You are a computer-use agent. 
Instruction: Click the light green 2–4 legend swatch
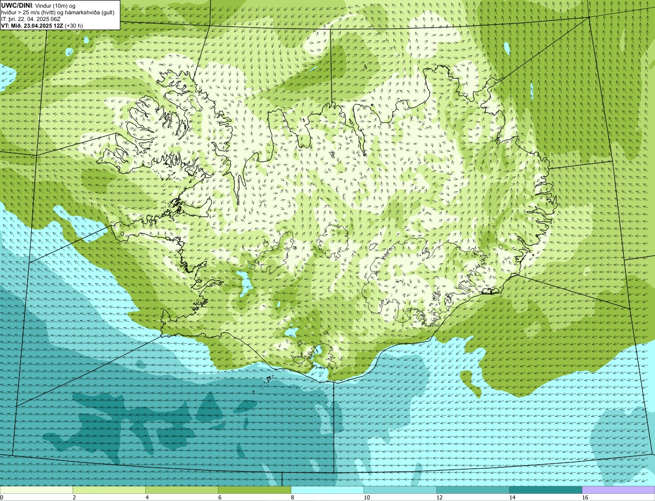pos(109,490)
